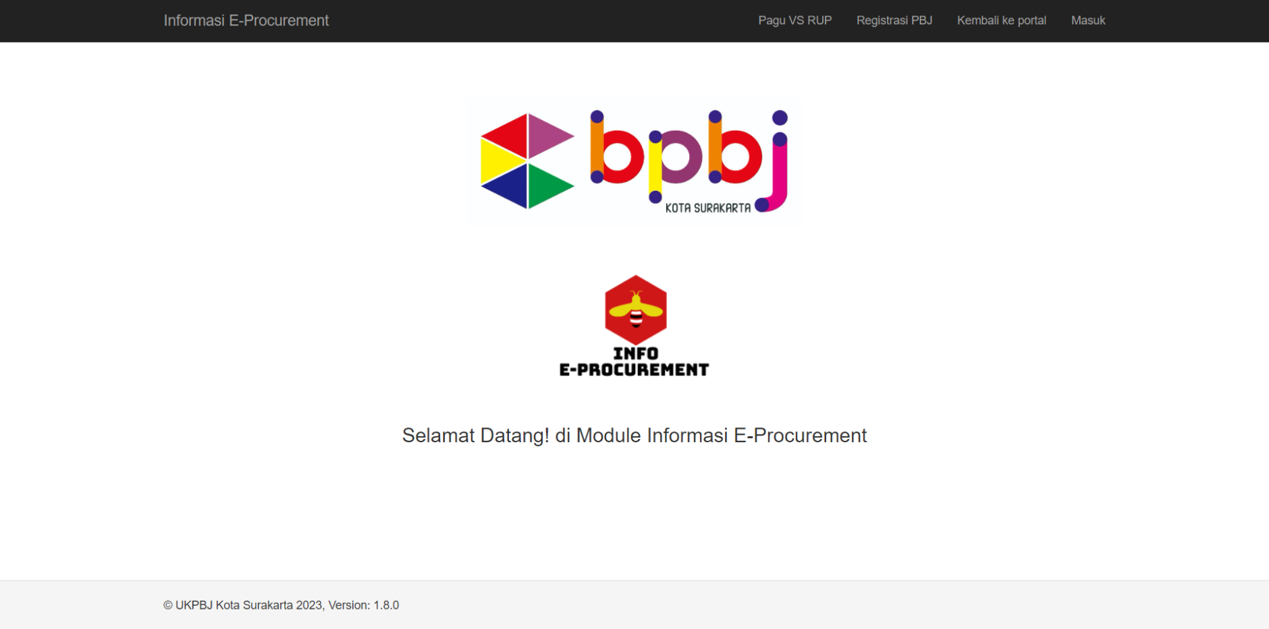This screenshot has height=629, width=1269.
Task: Click the INFO E-PROCUREMENT text below bee
Action: 634,362
